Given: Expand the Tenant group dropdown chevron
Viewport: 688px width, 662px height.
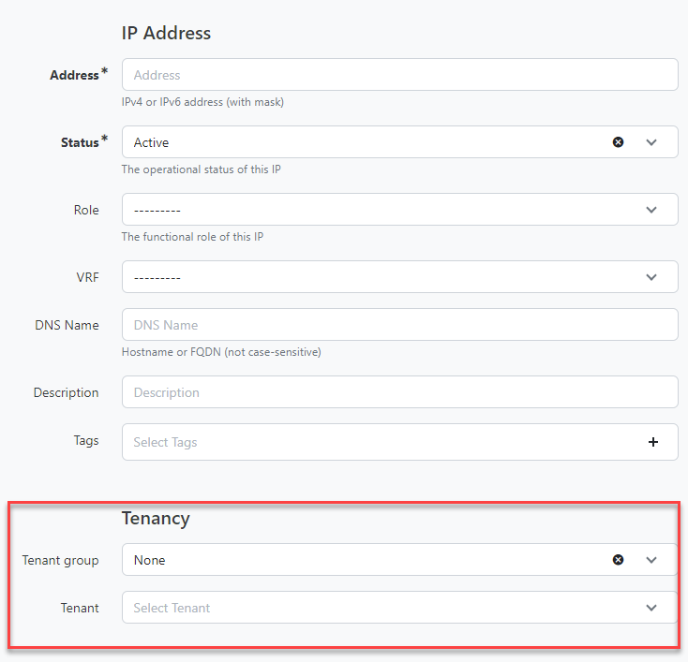Looking at the screenshot, I should click(651, 560).
